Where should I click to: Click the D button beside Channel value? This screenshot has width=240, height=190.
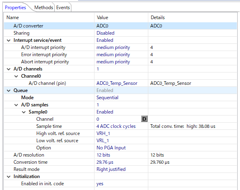click(144, 119)
